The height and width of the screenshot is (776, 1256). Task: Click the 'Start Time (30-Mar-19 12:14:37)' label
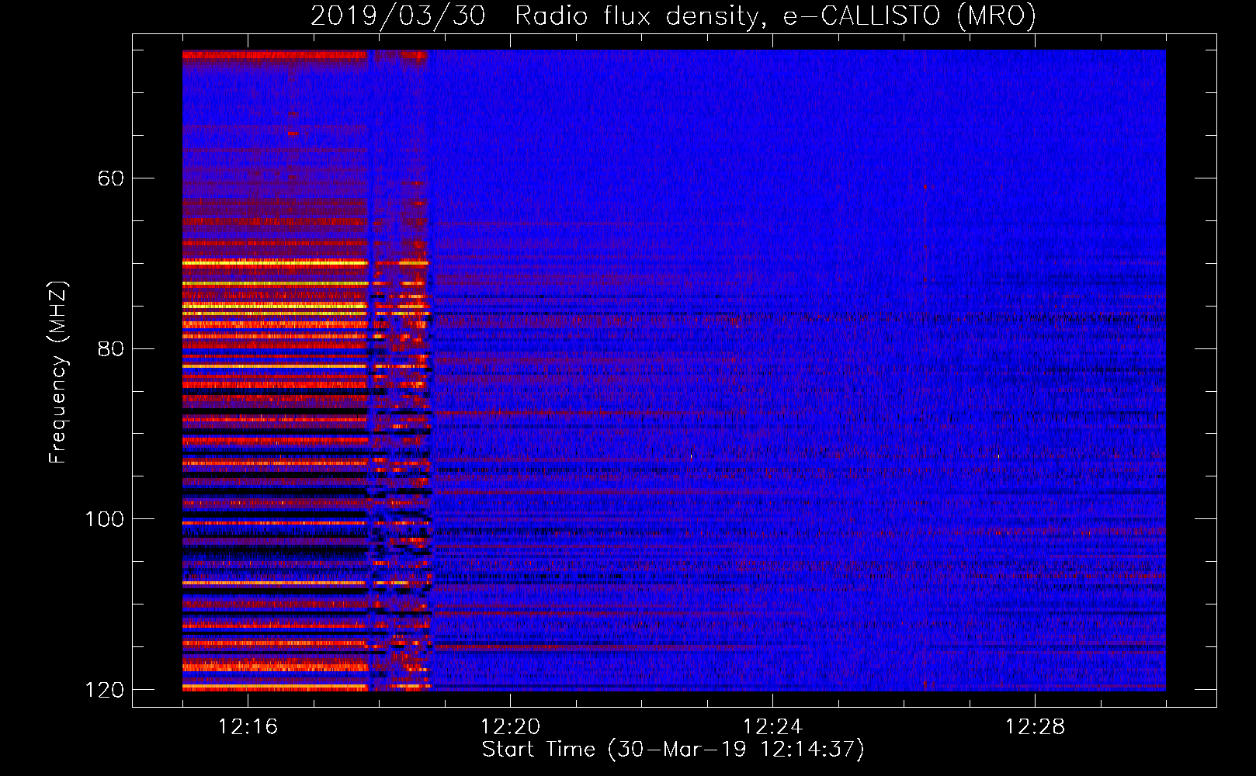pos(673,750)
